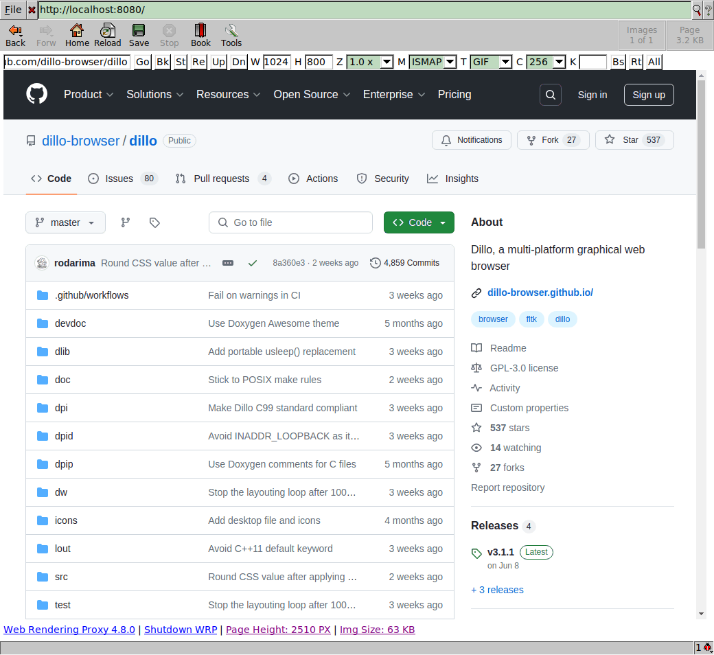Click the Fork button

(x=553, y=140)
